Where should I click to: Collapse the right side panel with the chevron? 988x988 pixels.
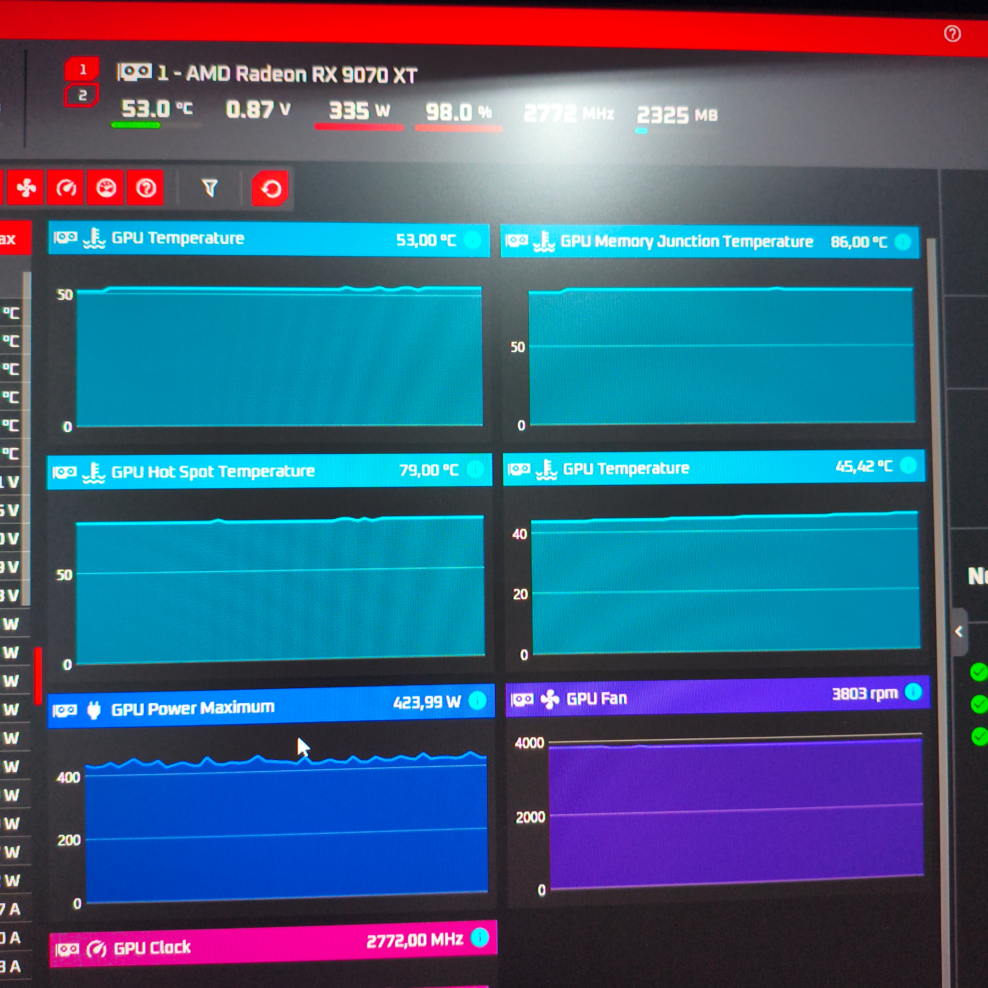959,632
